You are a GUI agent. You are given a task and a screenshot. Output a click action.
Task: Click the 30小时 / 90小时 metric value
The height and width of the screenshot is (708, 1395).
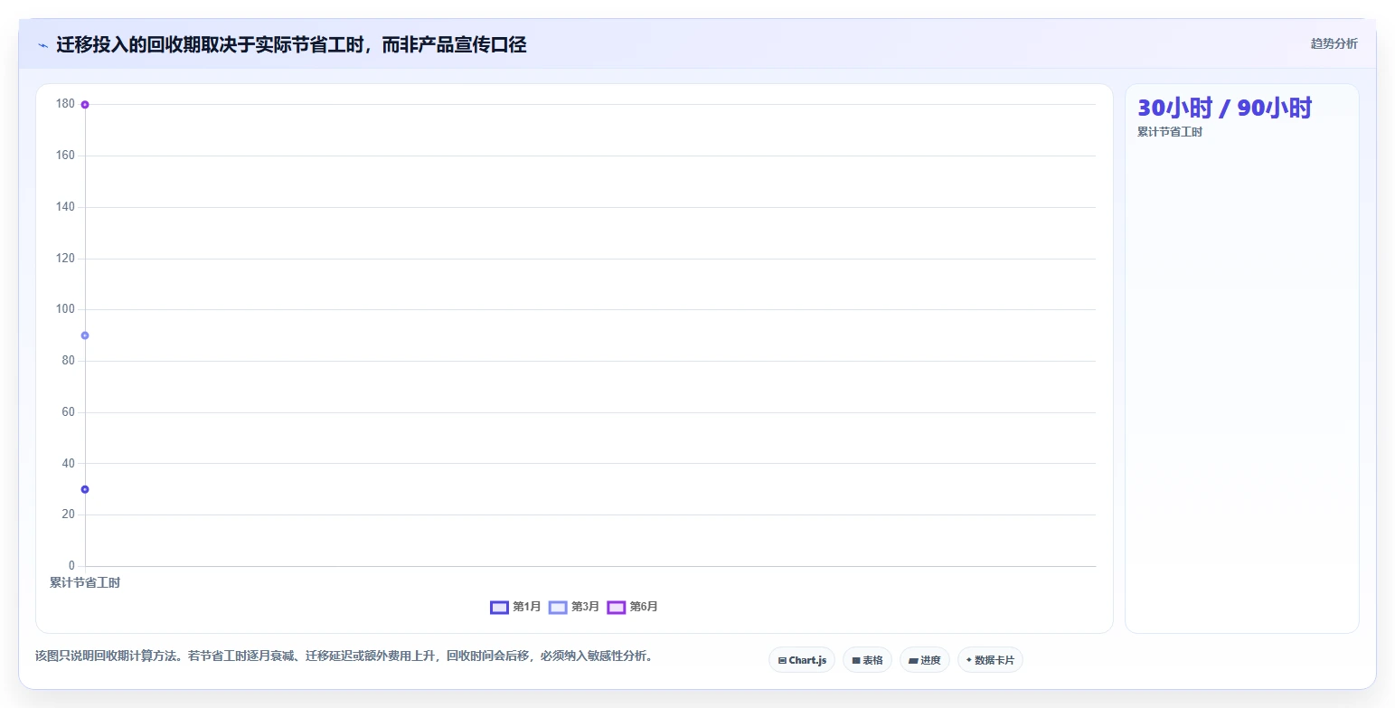coord(1224,108)
